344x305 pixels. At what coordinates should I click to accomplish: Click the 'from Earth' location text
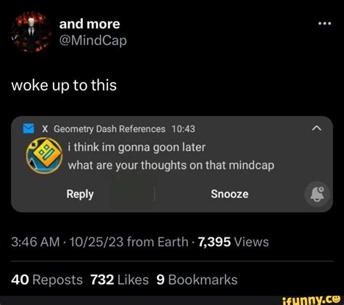pos(157,242)
